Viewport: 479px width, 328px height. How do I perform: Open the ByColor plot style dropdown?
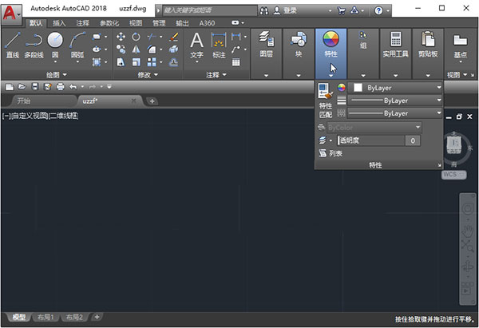pyautogui.click(x=374, y=127)
